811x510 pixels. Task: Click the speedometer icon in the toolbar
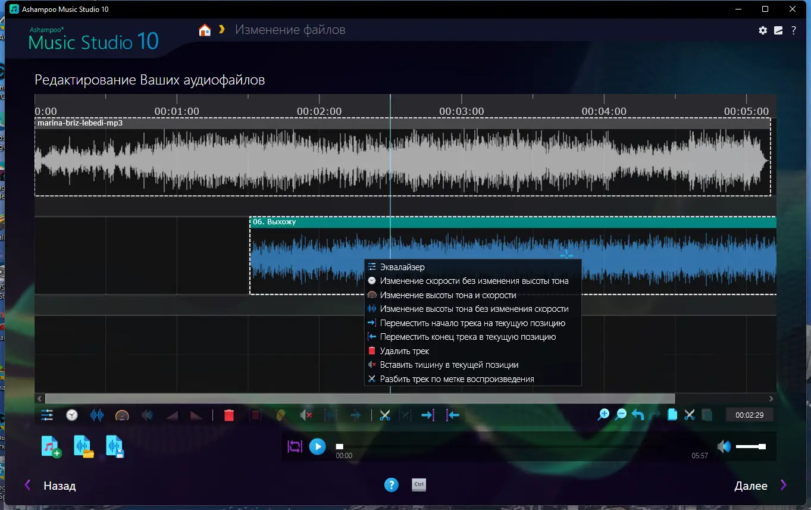[122, 415]
